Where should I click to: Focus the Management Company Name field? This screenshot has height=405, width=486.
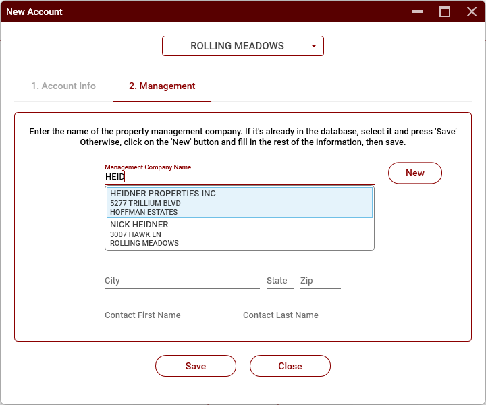pyautogui.click(x=239, y=177)
